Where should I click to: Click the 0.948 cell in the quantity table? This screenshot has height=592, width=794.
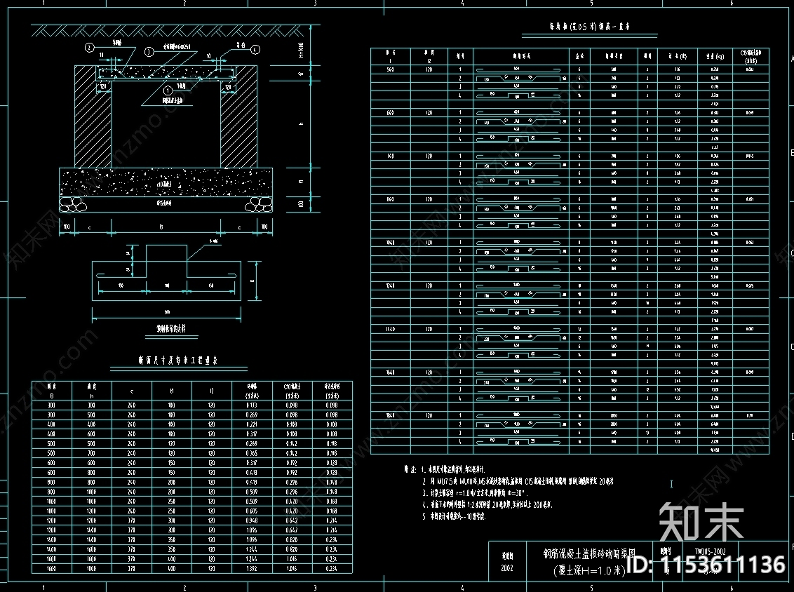pos(252,520)
